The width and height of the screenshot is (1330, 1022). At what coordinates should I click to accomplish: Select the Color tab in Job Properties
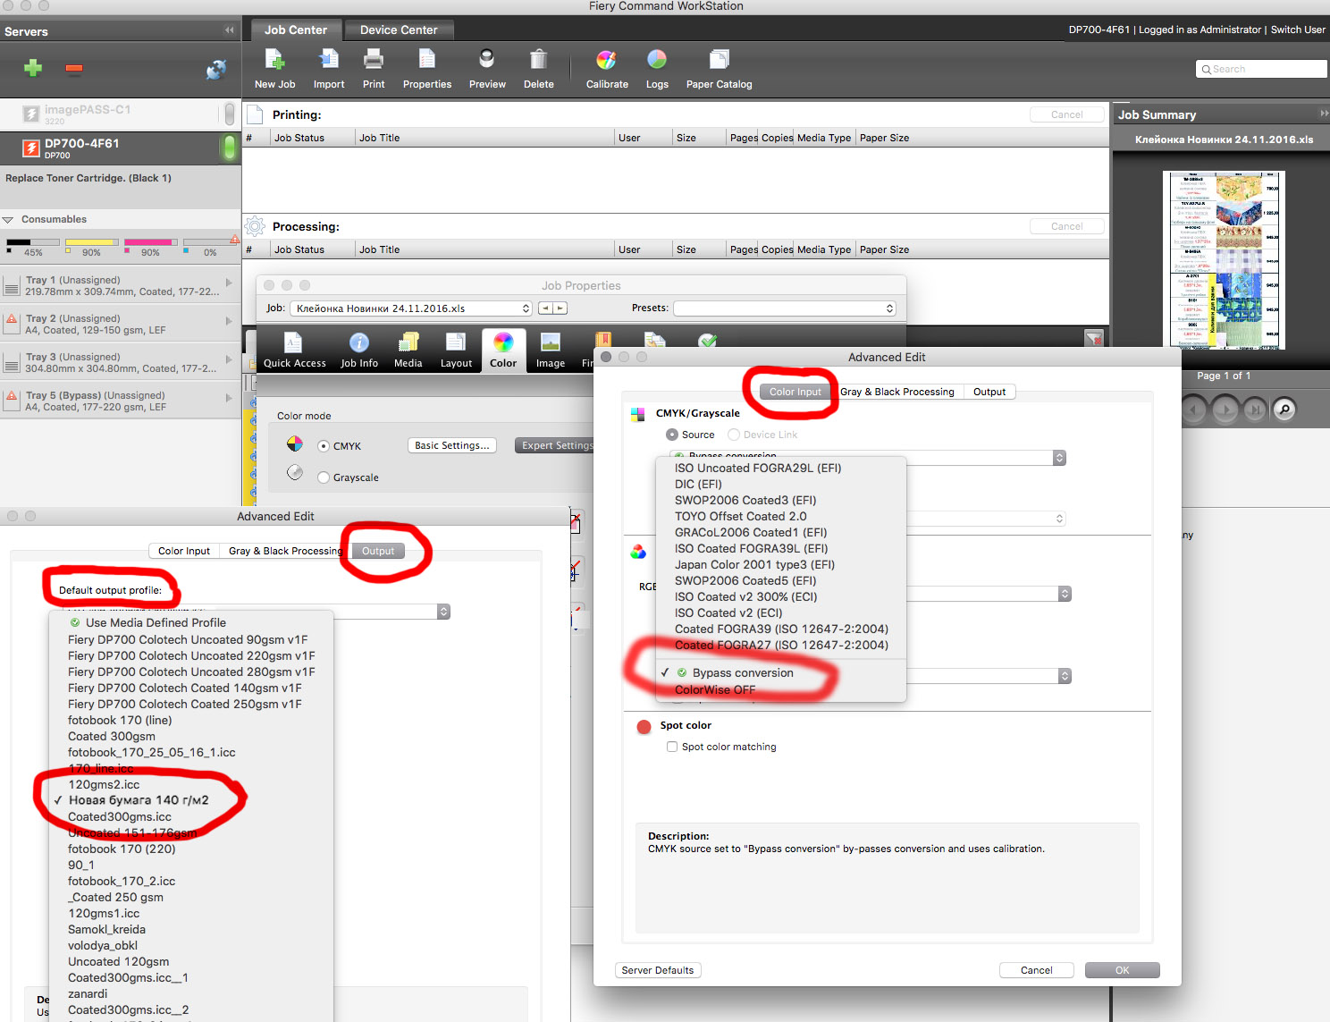(503, 350)
